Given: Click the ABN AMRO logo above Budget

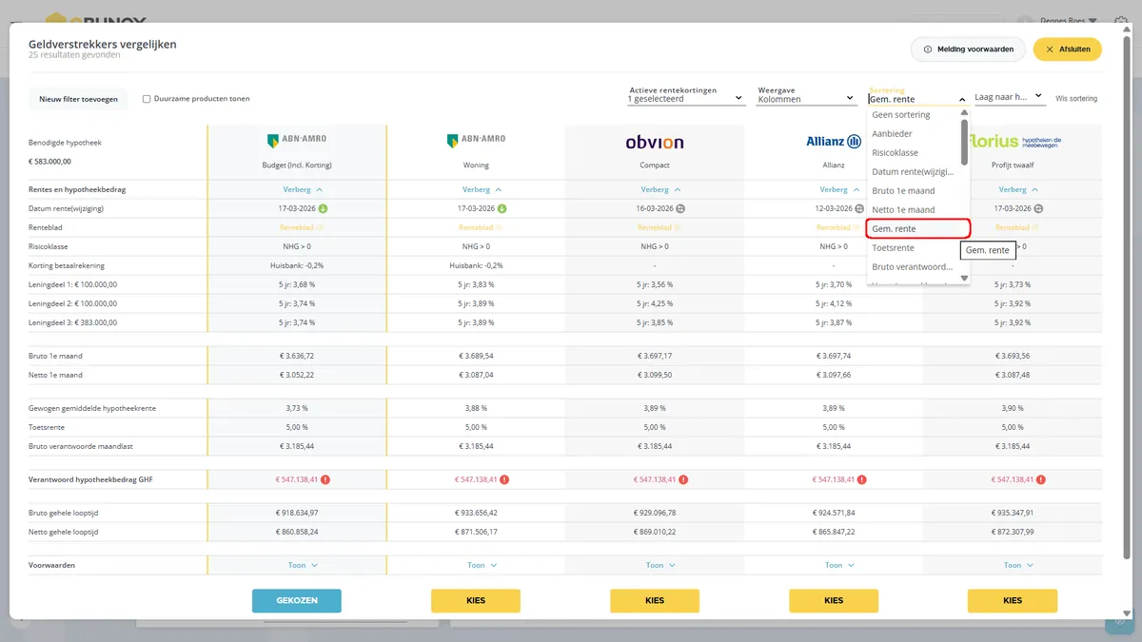Looking at the screenshot, I should pos(297,141).
